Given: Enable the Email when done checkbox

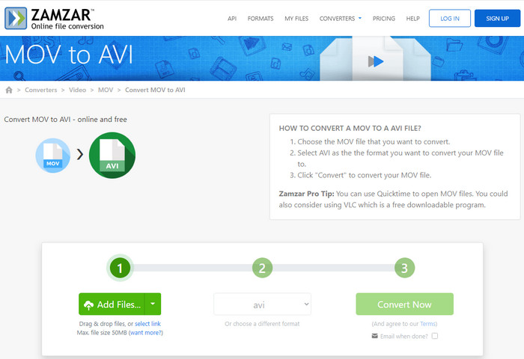Looking at the screenshot, I should [x=435, y=336].
